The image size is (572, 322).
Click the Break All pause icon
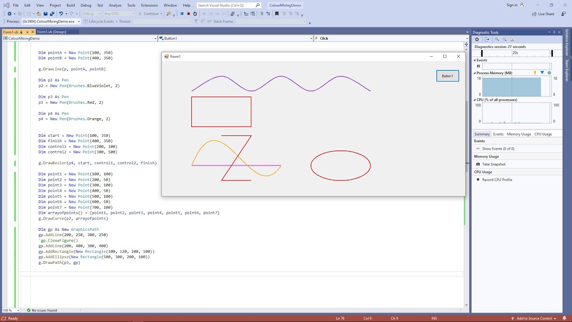[182, 14]
